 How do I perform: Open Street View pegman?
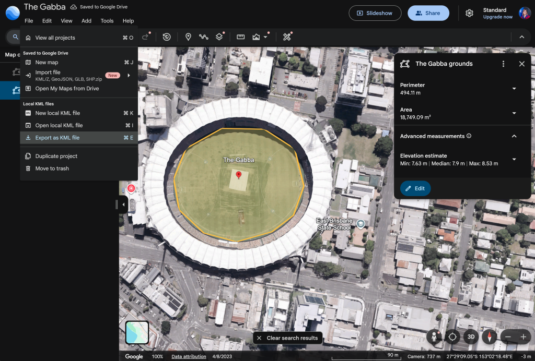(434, 336)
